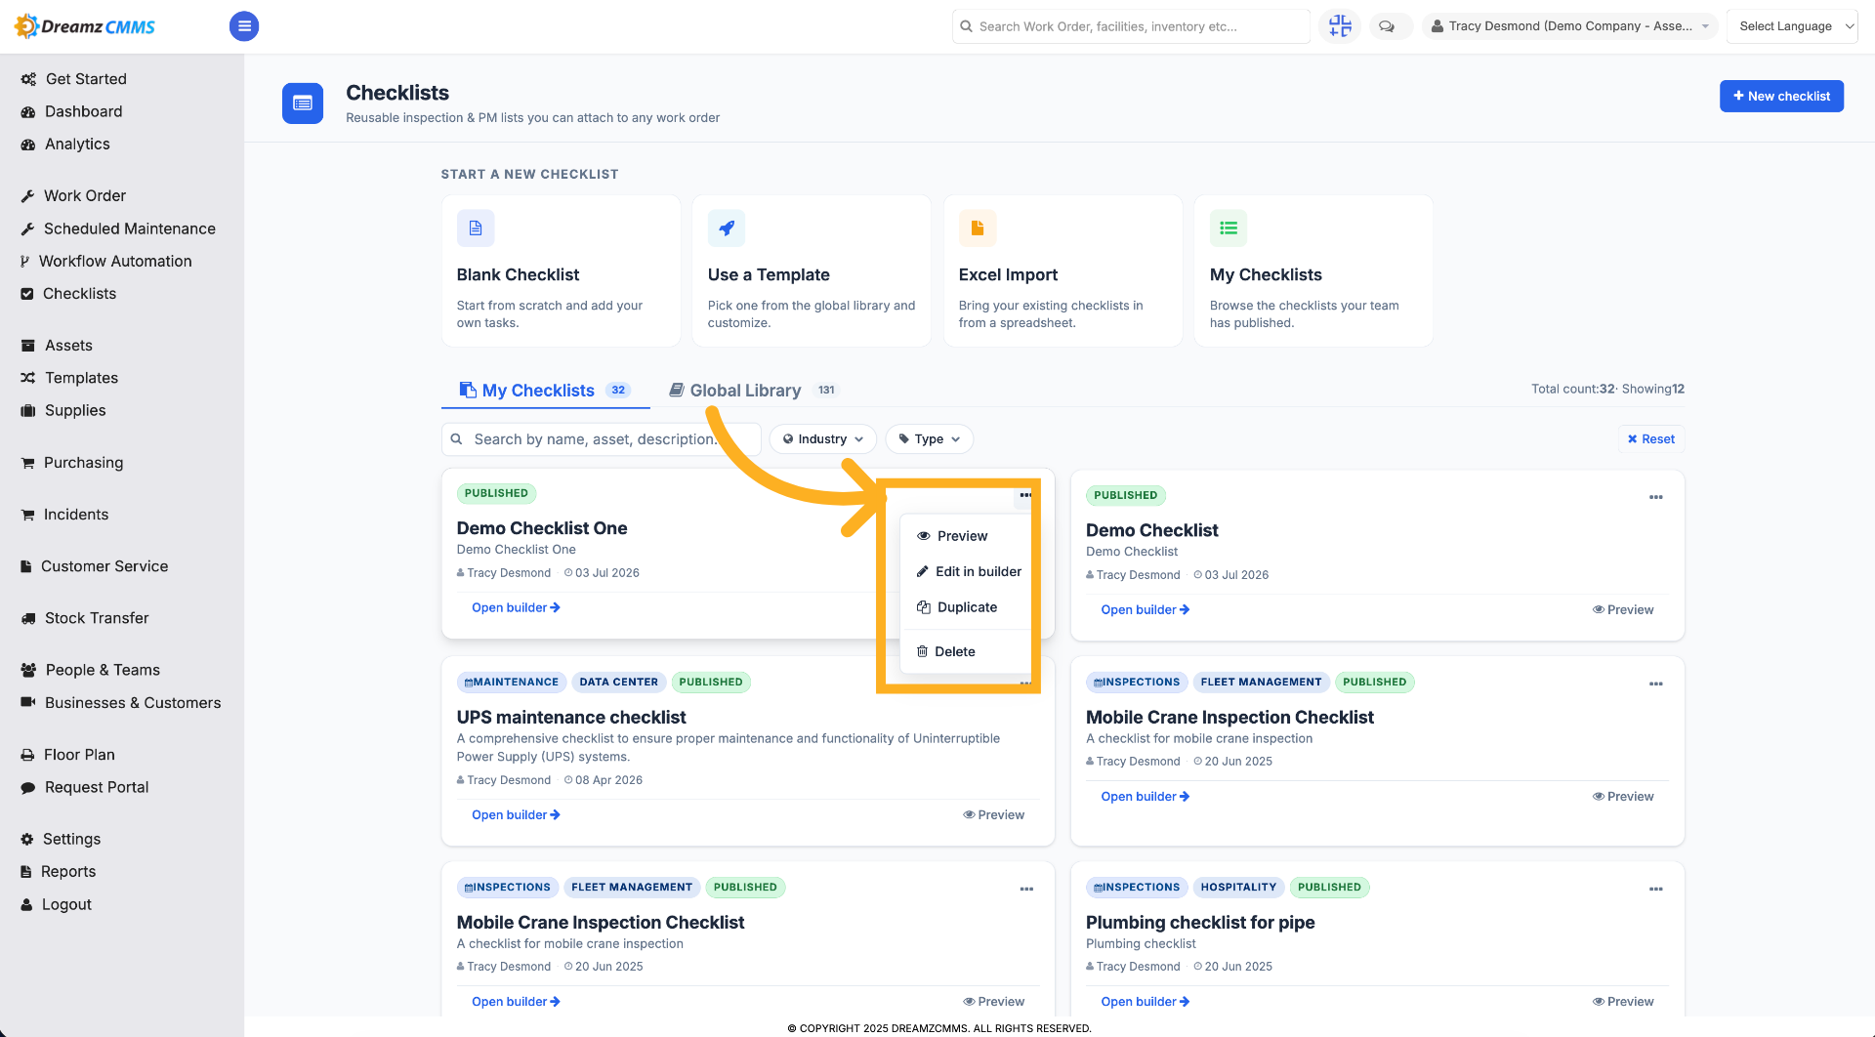Open Tracy Desmond user account dropdown
This screenshot has width=1875, height=1037.
pos(1569,26)
